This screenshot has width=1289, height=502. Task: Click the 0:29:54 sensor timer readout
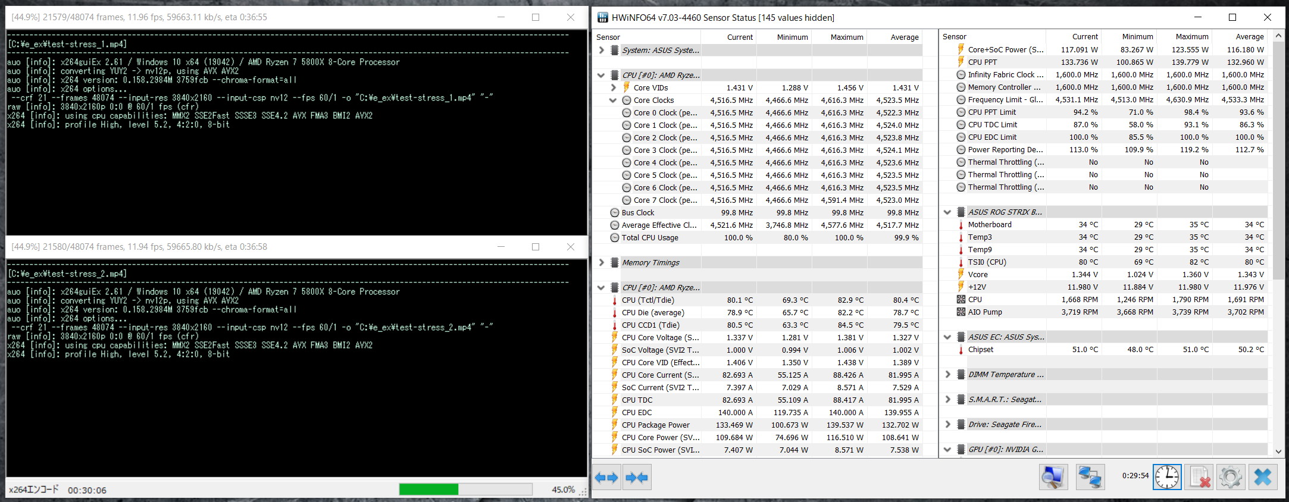(1135, 475)
